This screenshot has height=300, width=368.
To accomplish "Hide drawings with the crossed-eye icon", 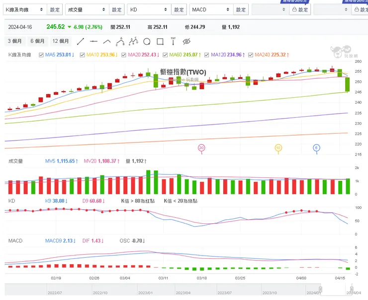I will 186,42.
